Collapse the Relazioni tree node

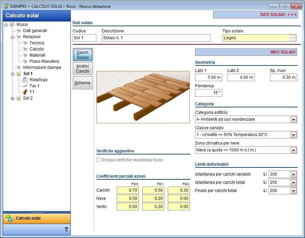[13, 37]
